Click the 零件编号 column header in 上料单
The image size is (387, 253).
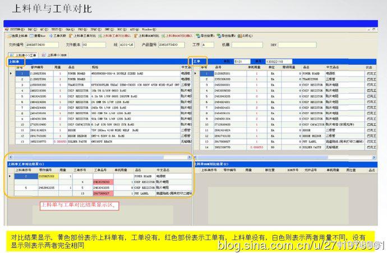41,67
